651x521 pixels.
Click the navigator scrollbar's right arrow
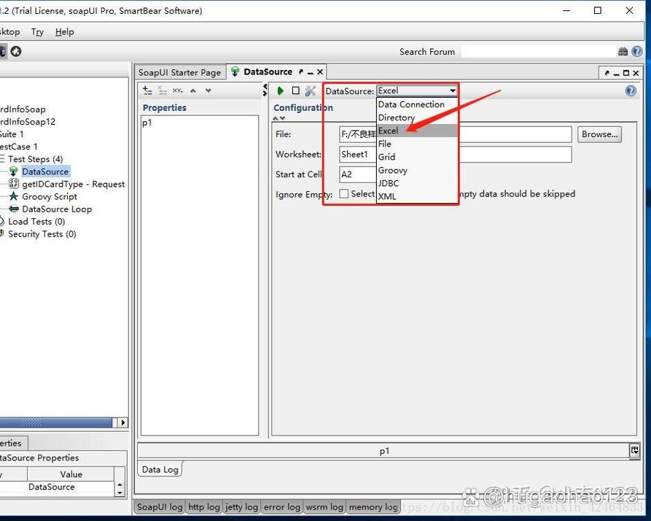pos(122,422)
